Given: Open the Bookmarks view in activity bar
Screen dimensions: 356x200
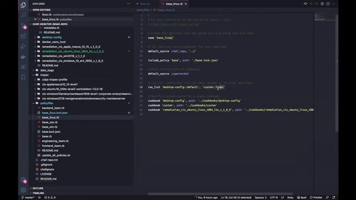Looking at the screenshot, I should coord(23,77).
